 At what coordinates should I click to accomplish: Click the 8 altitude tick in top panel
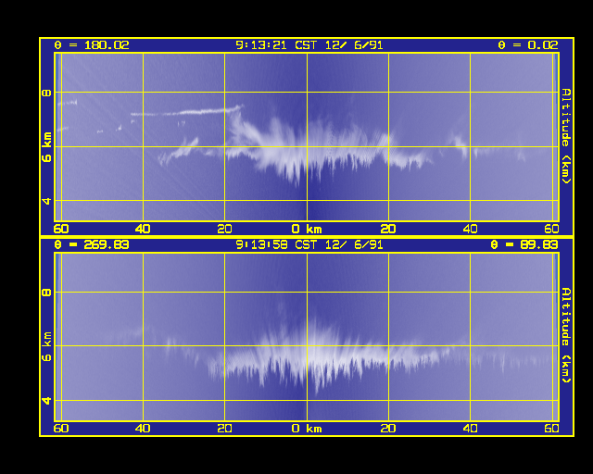pos(46,93)
